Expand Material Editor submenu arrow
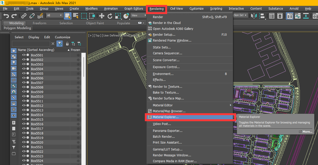The width and height of the screenshot is (318, 165). 230,105
